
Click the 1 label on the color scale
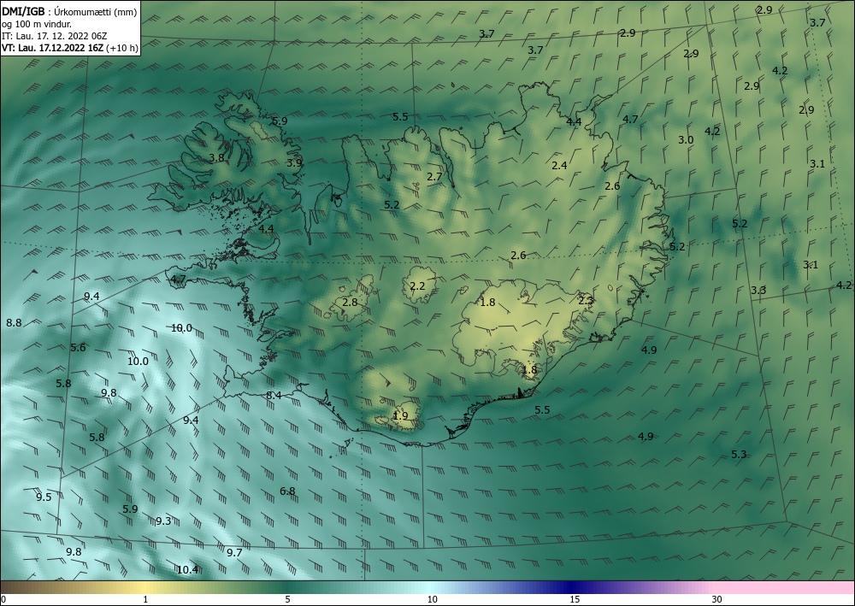(145, 600)
